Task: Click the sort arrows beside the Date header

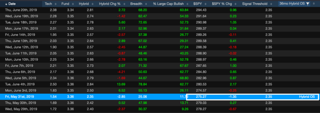Action: point(7,4)
